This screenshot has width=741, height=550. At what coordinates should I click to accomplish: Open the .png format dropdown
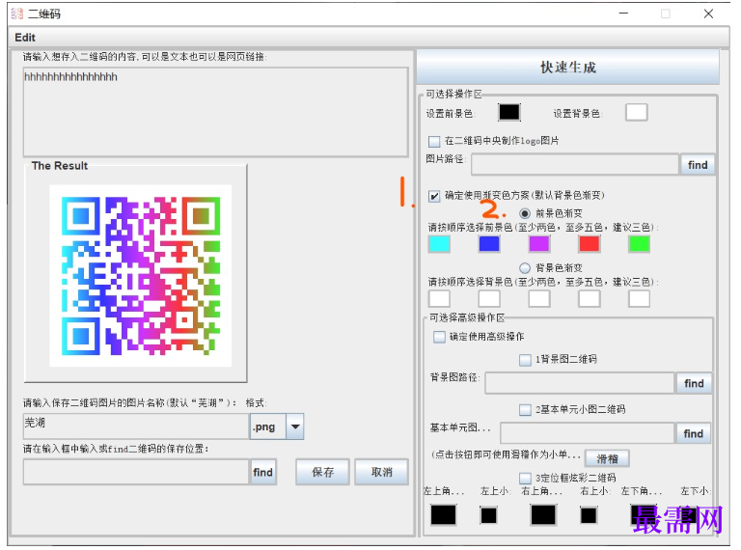point(295,426)
